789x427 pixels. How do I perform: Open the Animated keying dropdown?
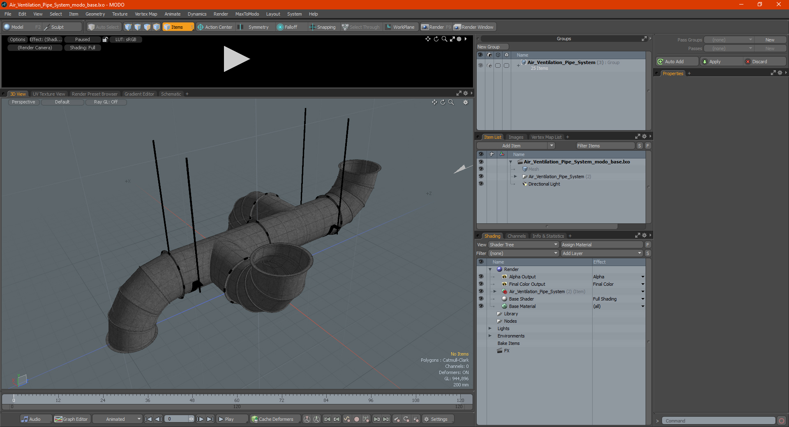118,419
